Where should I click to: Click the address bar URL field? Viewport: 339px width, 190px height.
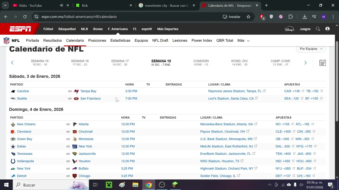click(x=130, y=17)
